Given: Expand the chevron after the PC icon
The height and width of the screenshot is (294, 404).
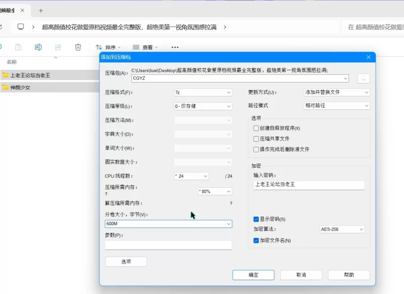Looking at the screenshot, I should (33, 27).
